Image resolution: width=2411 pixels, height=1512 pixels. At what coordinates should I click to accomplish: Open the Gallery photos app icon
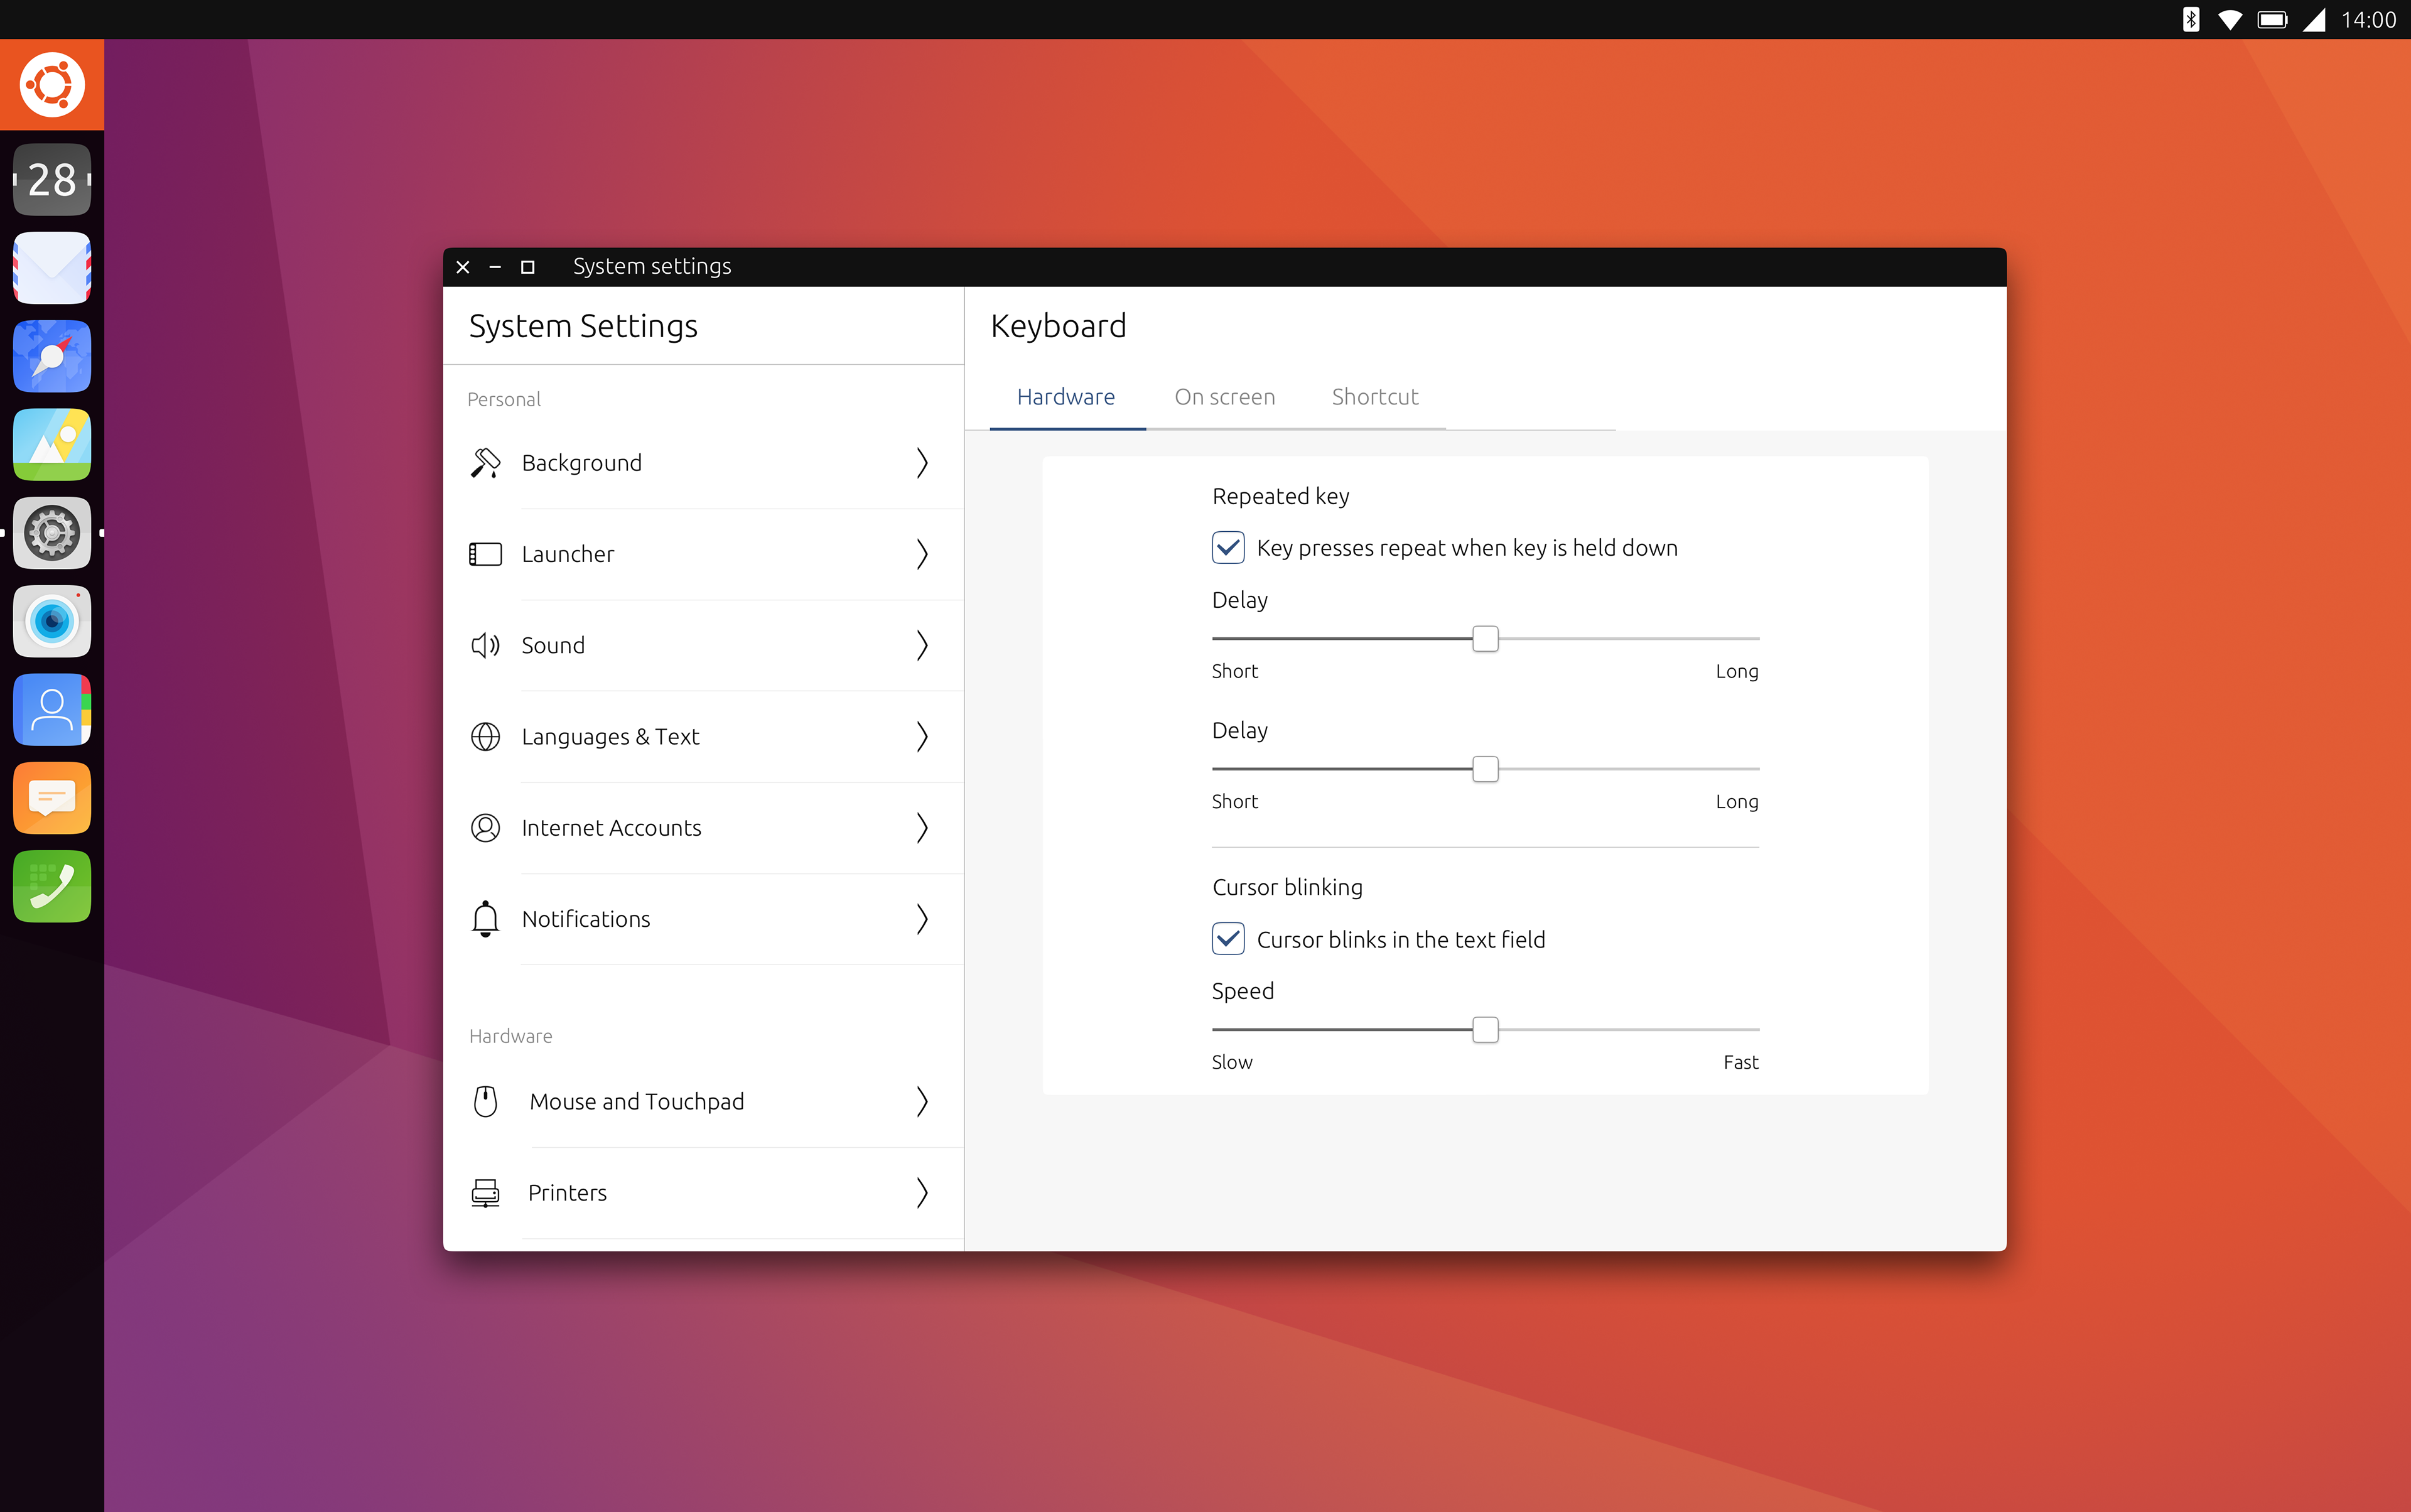(x=52, y=444)
